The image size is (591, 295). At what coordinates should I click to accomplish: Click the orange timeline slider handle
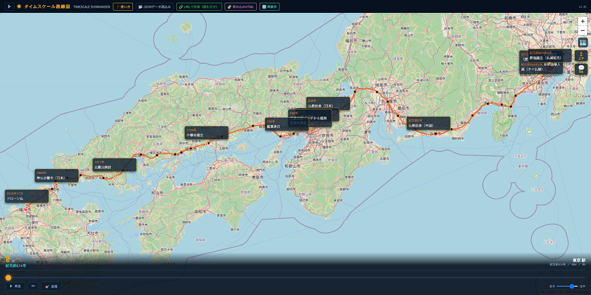(x=8, y=278)
